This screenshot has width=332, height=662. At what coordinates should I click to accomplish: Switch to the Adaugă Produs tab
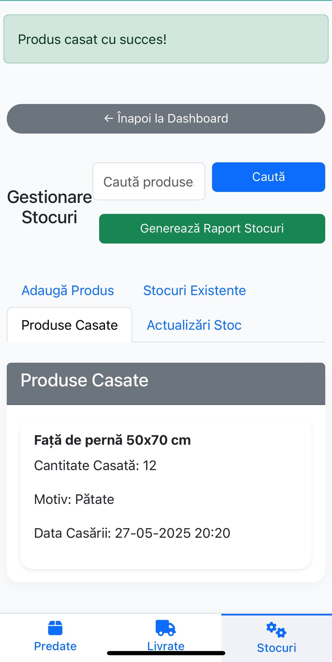click(x=68, y=291)
